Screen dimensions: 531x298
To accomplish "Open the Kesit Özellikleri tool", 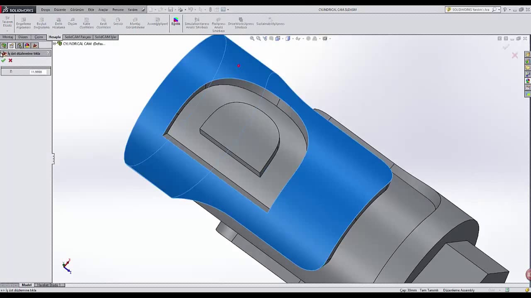I will coord(103,23).
